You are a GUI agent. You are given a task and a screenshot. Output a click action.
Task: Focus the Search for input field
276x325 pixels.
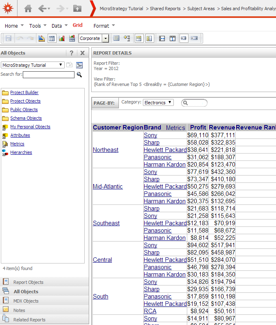[48, 75]
